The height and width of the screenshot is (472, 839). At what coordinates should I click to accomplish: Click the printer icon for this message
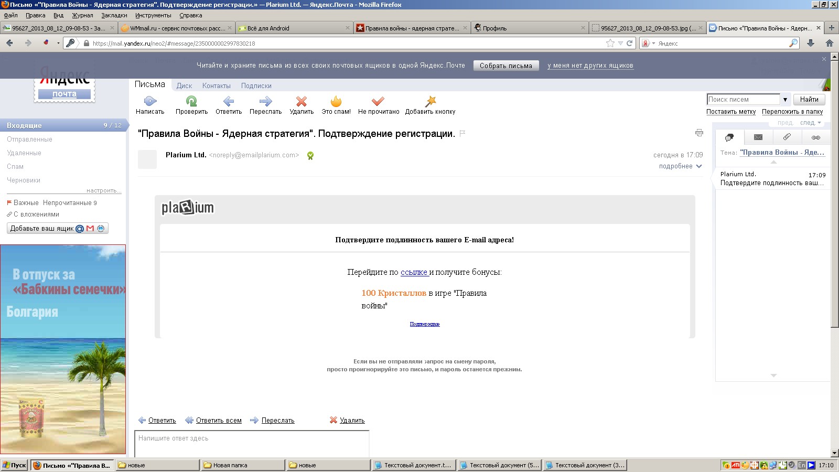click(699, 133)
